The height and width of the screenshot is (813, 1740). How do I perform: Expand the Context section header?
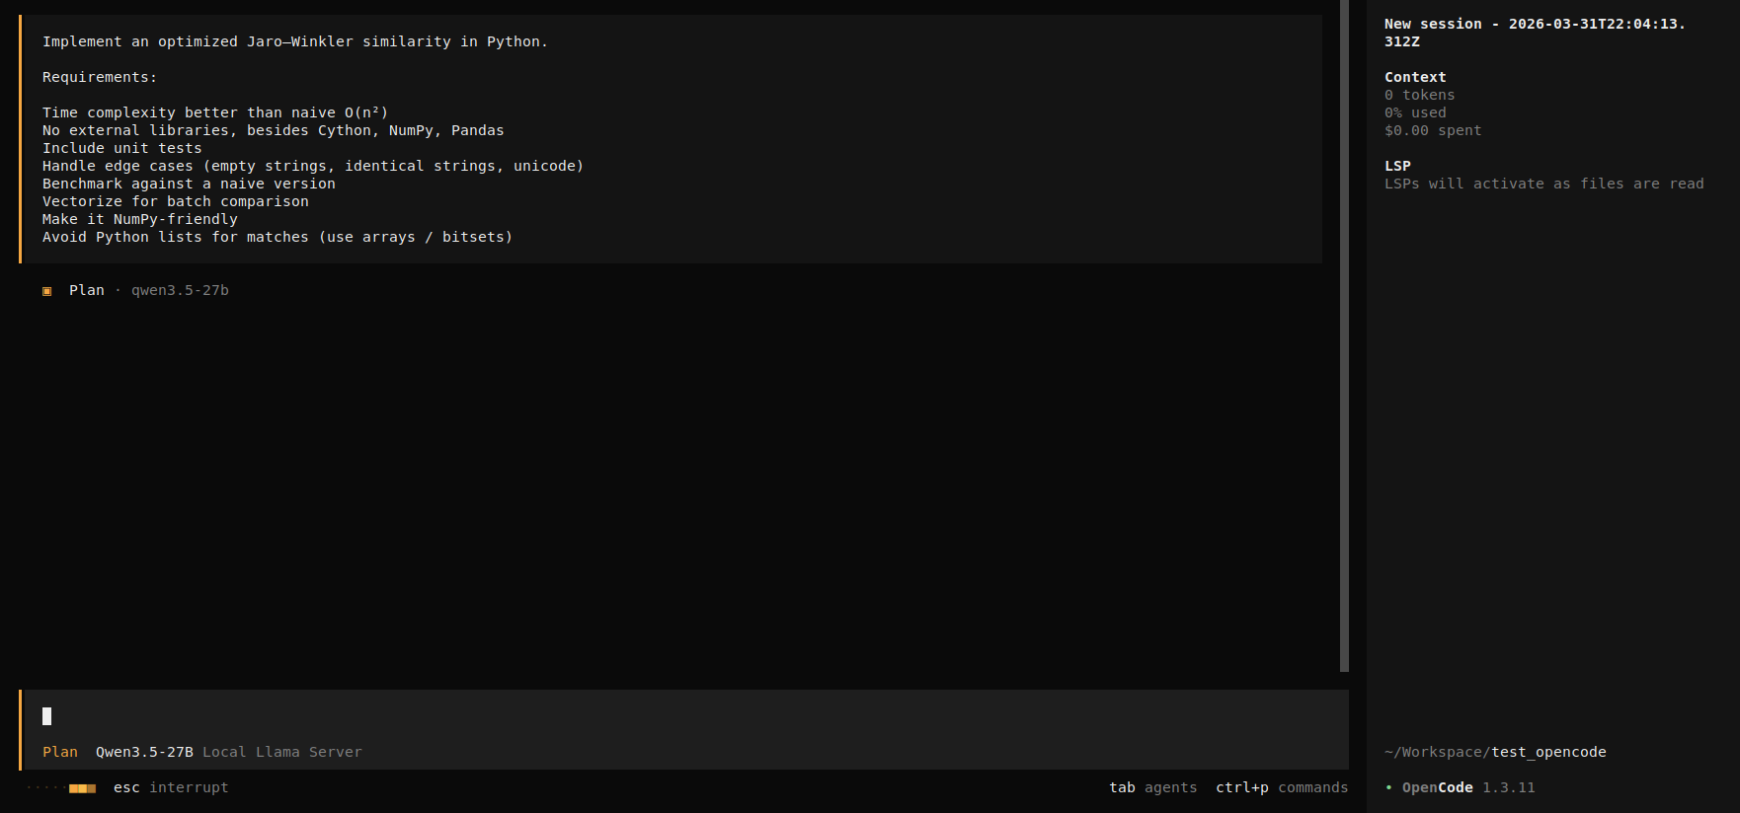click(1414, 77)
